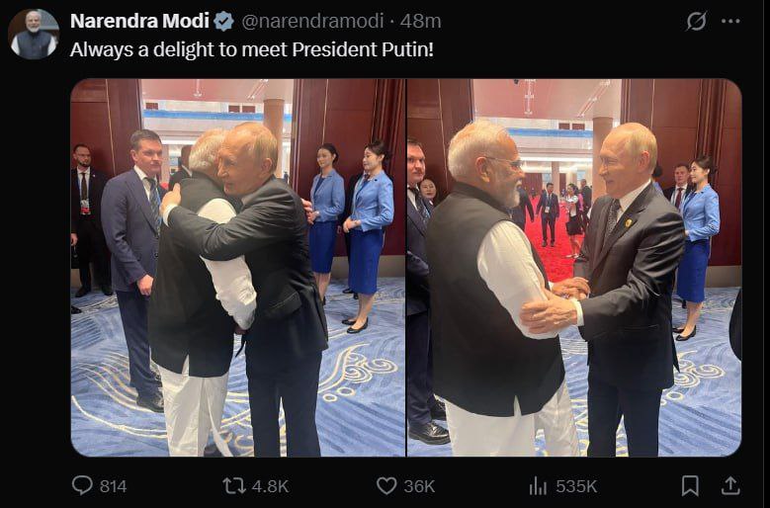The image size is (770, 508).
Task: Click the 4.8K reposts count
Action: click(270, 486)
